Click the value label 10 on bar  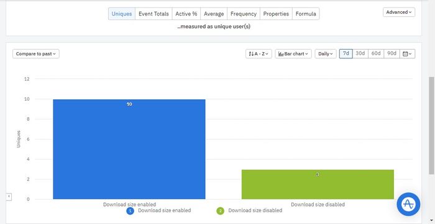(129, 104)
